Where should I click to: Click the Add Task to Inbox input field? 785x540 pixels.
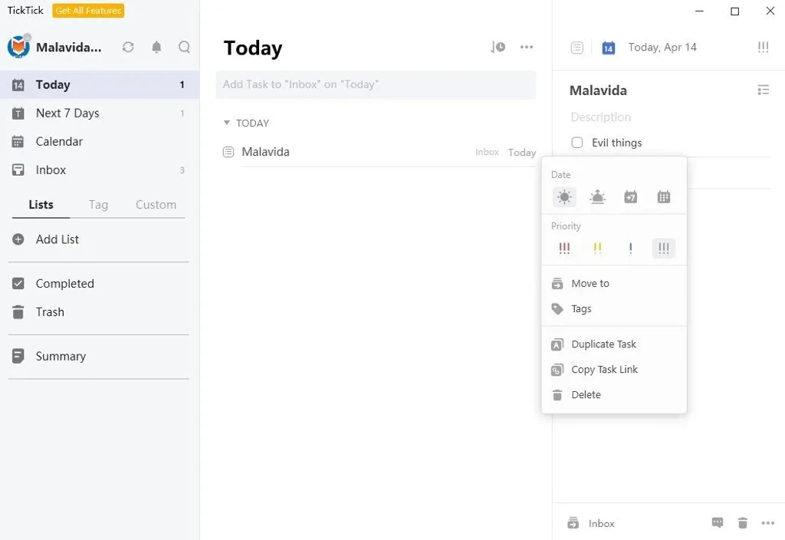(376, 84)
